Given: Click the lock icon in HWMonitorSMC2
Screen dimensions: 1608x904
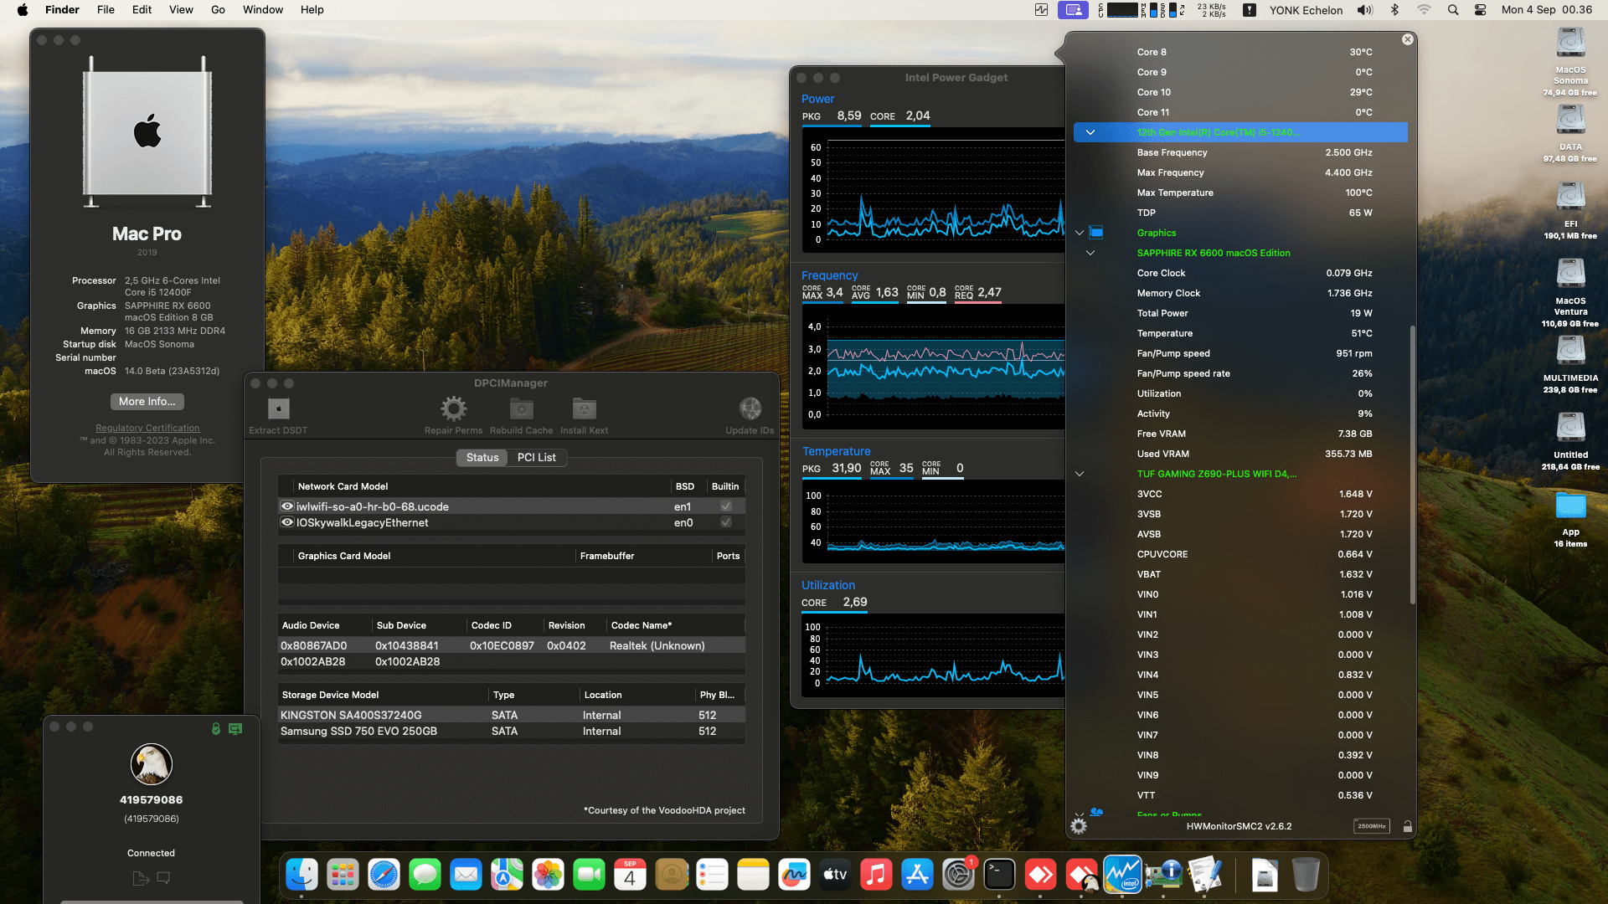Looking at the screenshot, I should [x=1407, y=826].
